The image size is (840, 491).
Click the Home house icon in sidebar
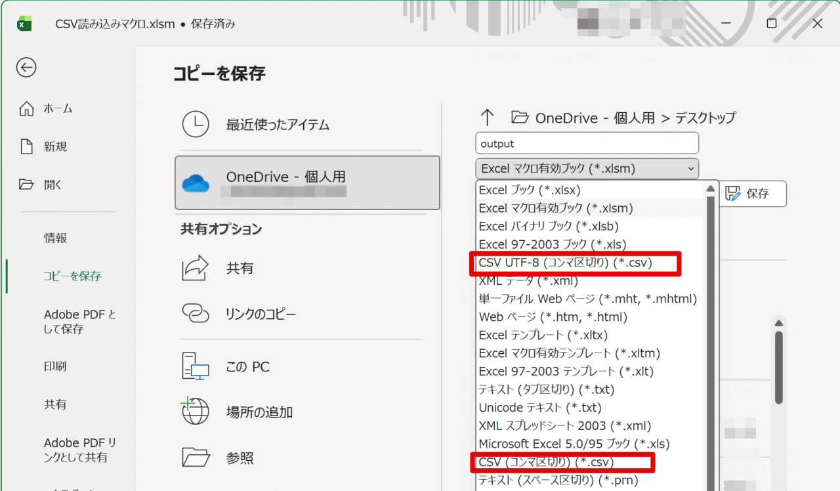click(26, 108)
